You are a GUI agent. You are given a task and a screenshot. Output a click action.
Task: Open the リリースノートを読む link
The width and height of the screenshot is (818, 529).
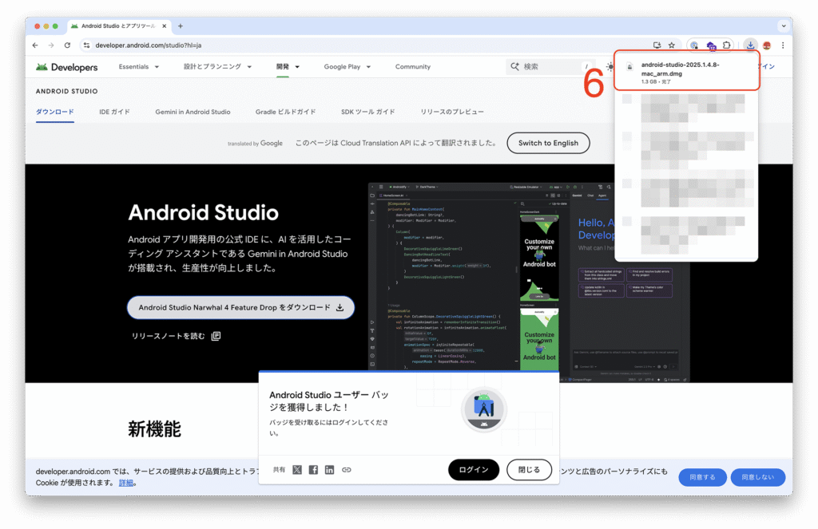point(176,336)
